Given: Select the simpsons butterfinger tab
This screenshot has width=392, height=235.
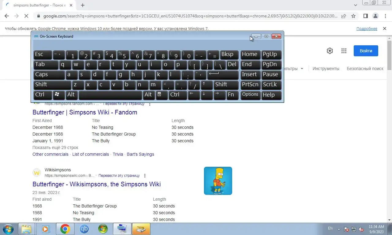Looking at the screenshot, I should tap(40, 5).
